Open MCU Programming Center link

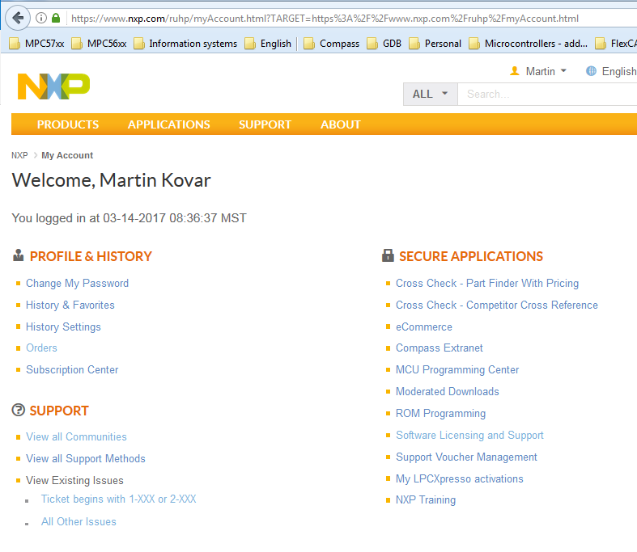[x=457, y=369]
